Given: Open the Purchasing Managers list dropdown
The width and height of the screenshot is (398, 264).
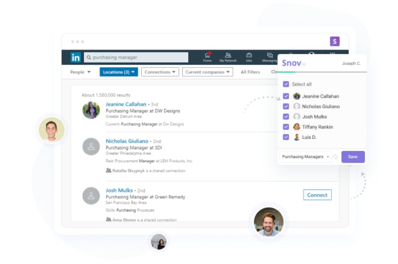Looking at the screenshot, I should 305,157.
